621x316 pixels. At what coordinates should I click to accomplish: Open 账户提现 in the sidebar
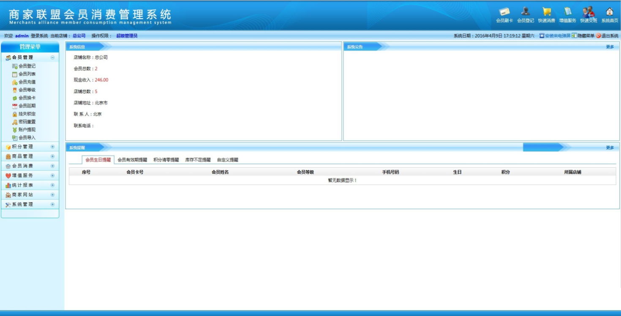point(24,130)
